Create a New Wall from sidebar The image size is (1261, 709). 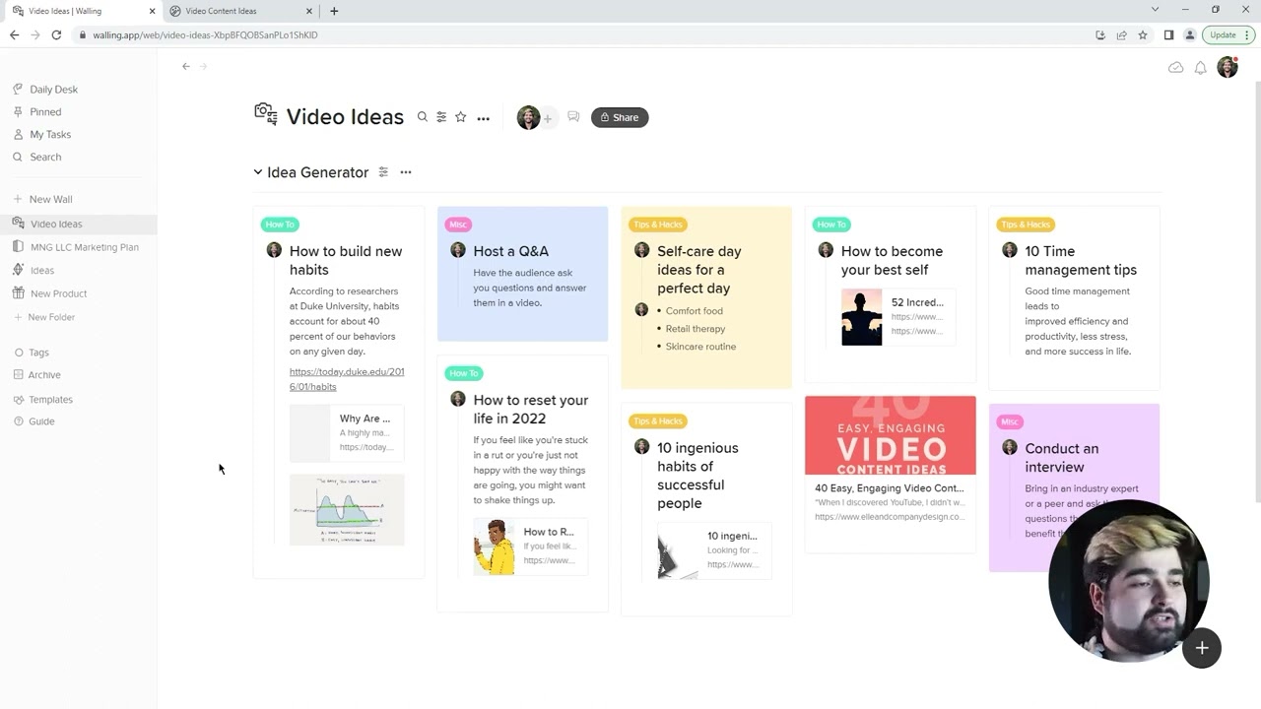50,199
